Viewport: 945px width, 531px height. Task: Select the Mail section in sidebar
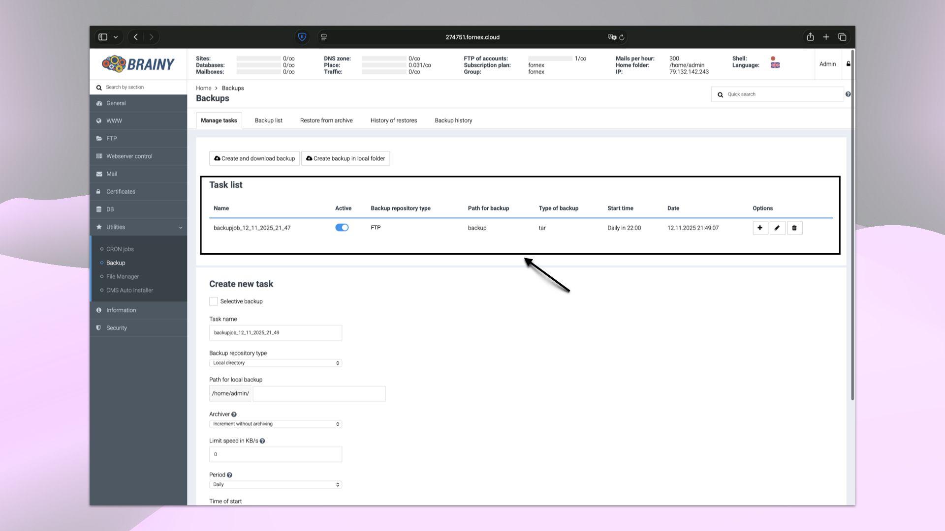pyautogui.click(x=112, y=174)
